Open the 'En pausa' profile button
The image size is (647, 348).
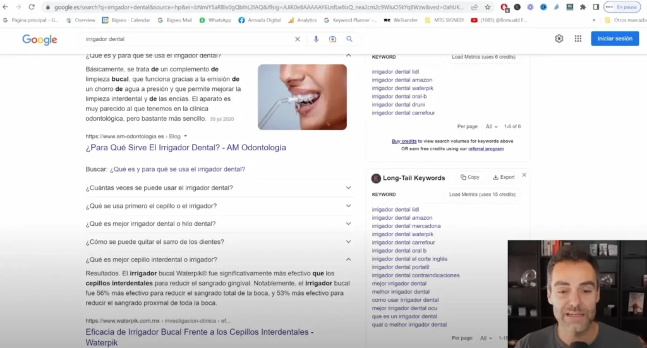(622, 7)
